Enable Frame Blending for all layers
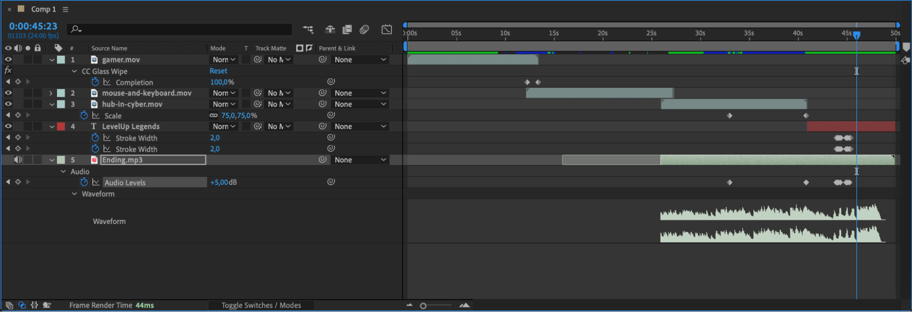The height and width of the screenshot is (312, 912). point(347,30)
